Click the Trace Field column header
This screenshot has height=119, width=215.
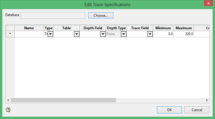coord(140,28)
